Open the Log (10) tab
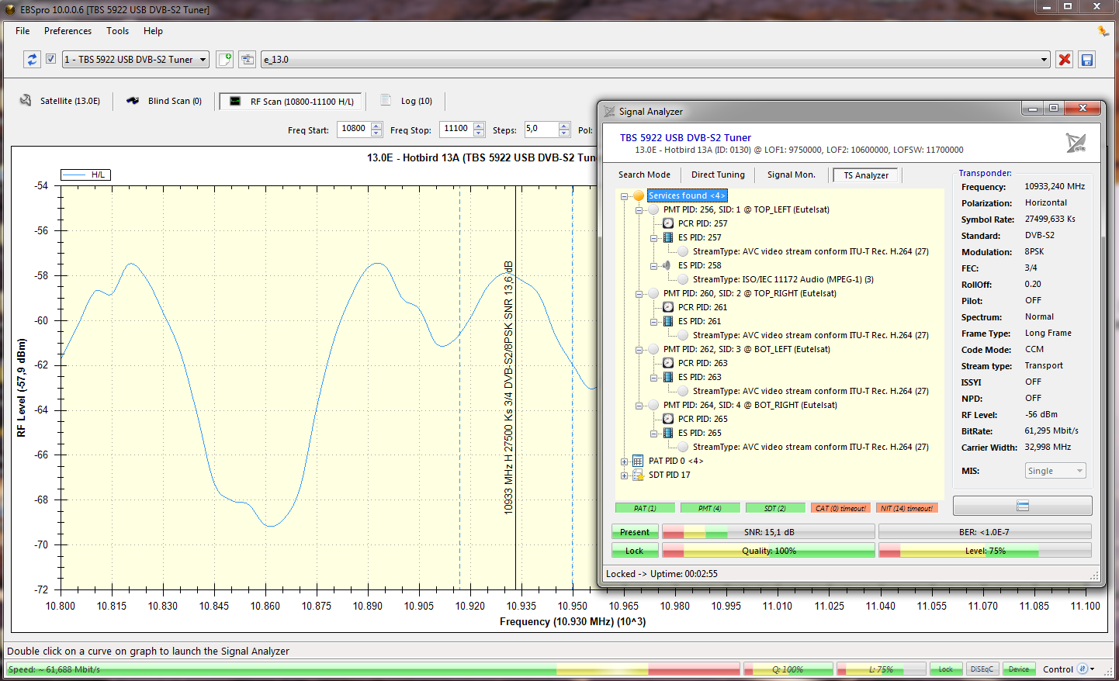1119x681 pixels. point(407,101)
